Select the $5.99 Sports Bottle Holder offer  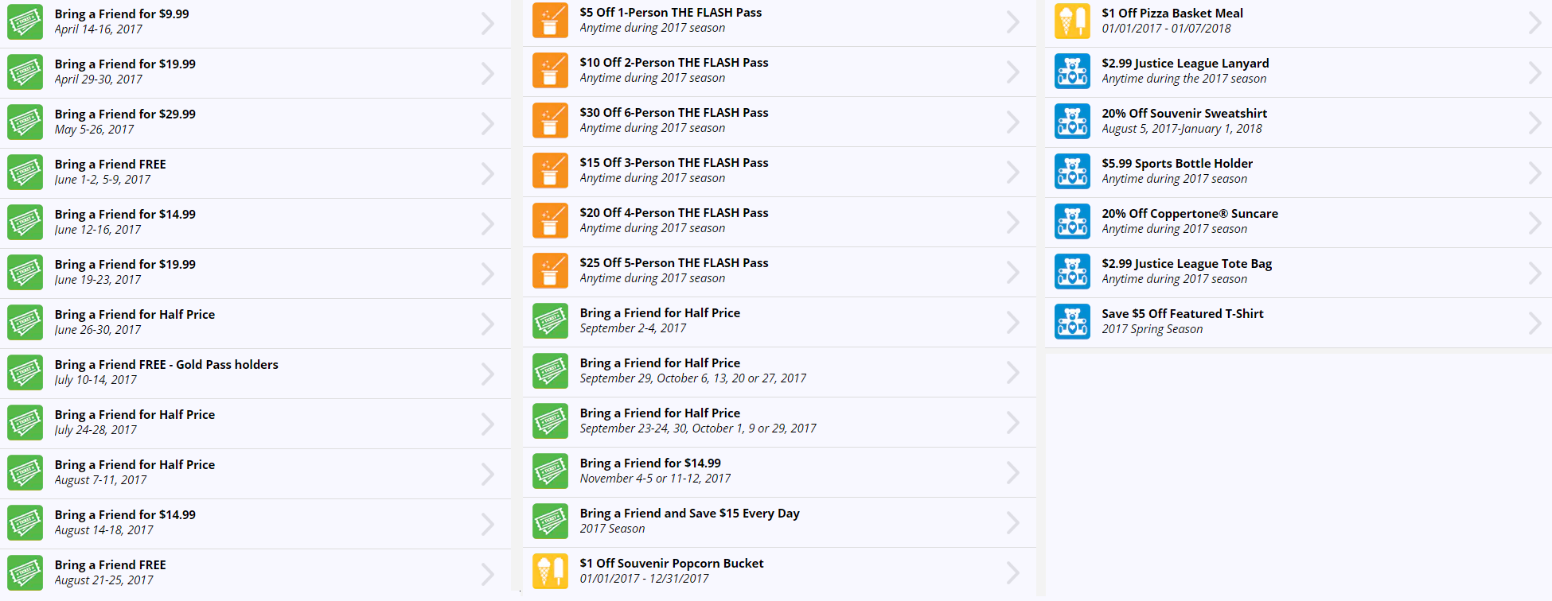(1176, 171)
